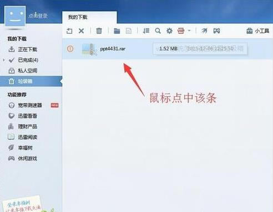Expand the arrow next to VIP

click(x=189, y=30)
